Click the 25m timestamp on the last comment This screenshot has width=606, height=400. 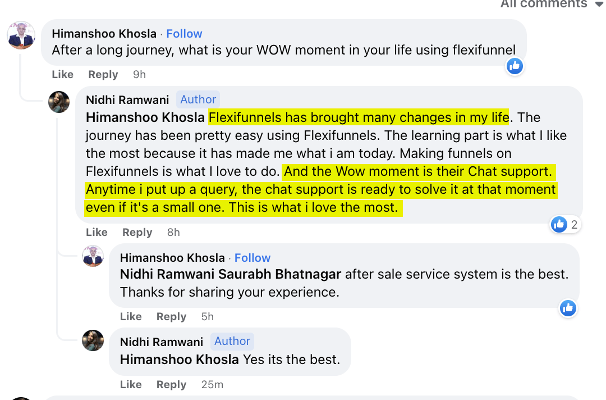click(x=213, y=384)
